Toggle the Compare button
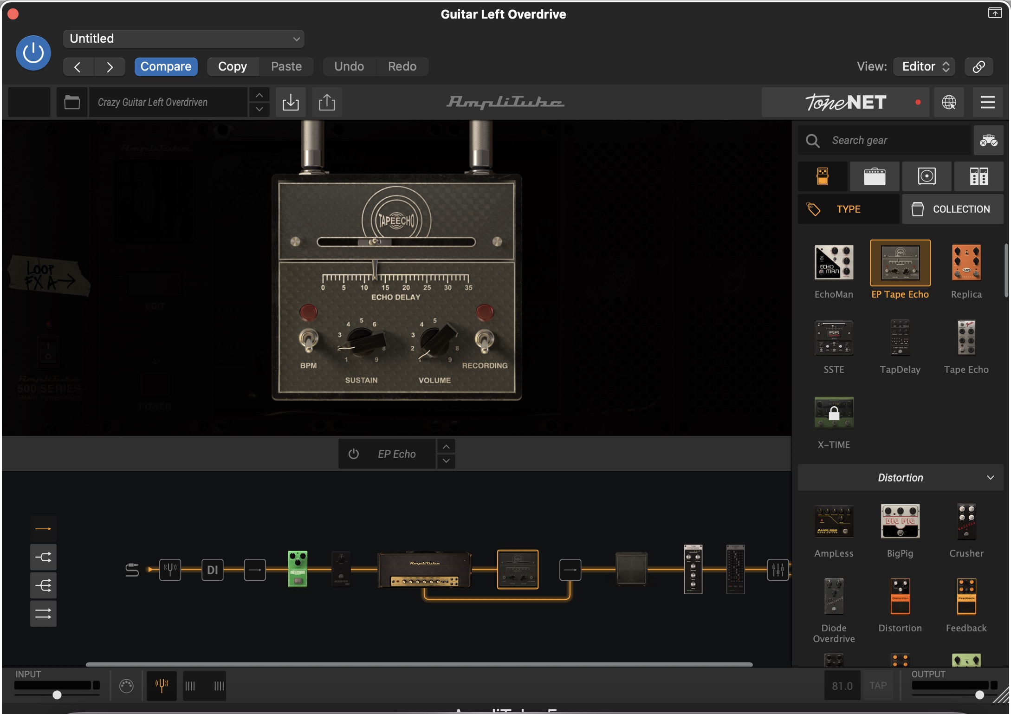Image resolution: width=1011 pixels, height=714 pixels. click(x=166, y=66)
